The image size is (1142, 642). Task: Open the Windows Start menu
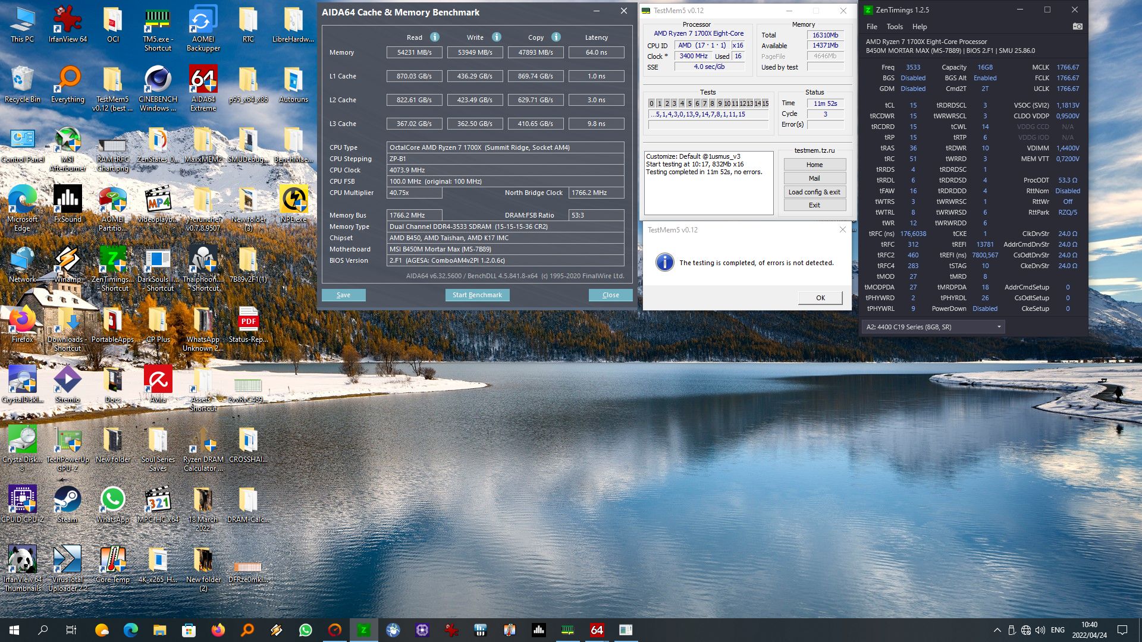point(14,630)
